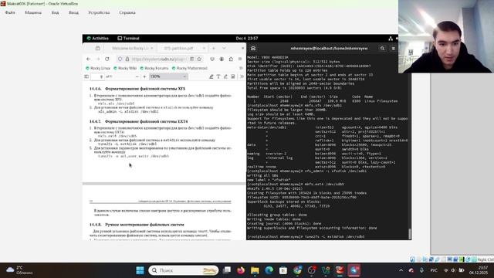The width and height of the screenshot is (494, 278).
Task: Open the Машина menu
Action: pos(33,12)
